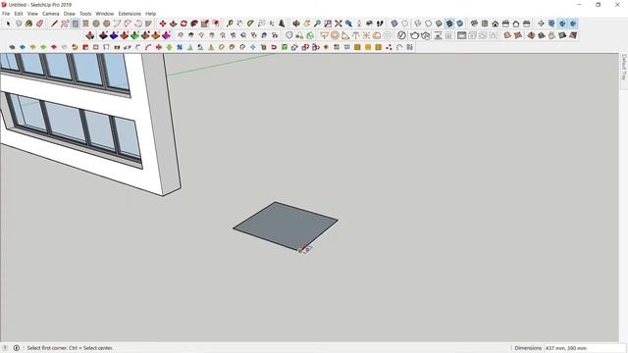Click the Dimensions value box

point(585,348)
